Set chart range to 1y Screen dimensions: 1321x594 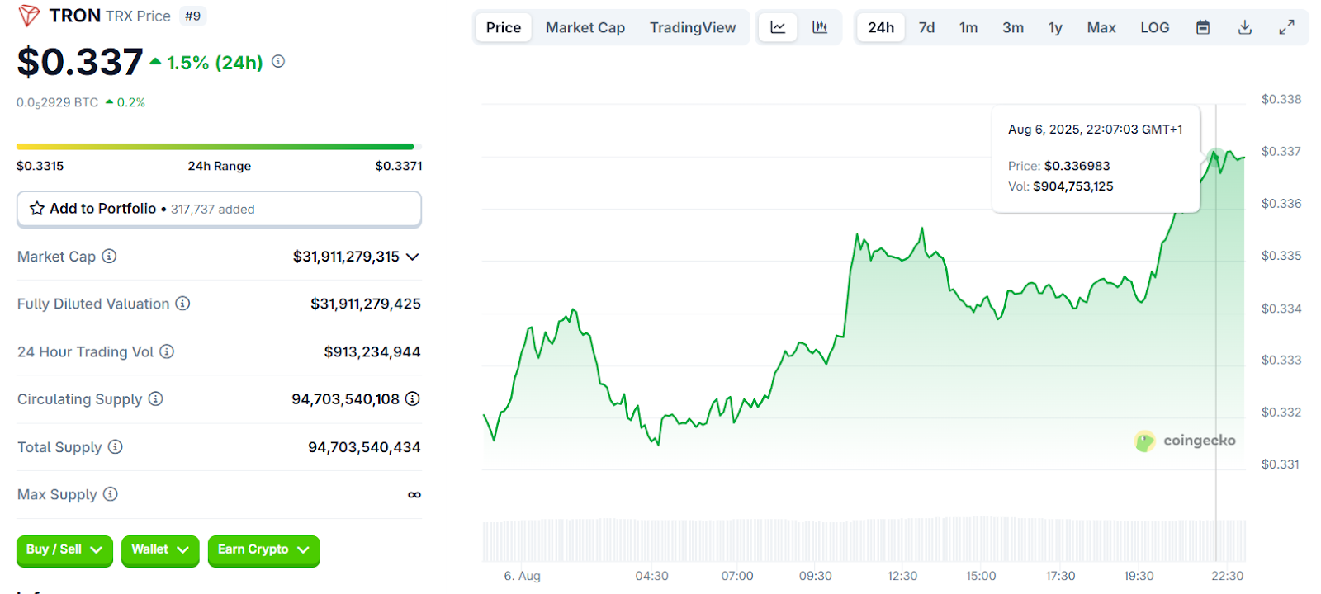tap(1055, 27)
